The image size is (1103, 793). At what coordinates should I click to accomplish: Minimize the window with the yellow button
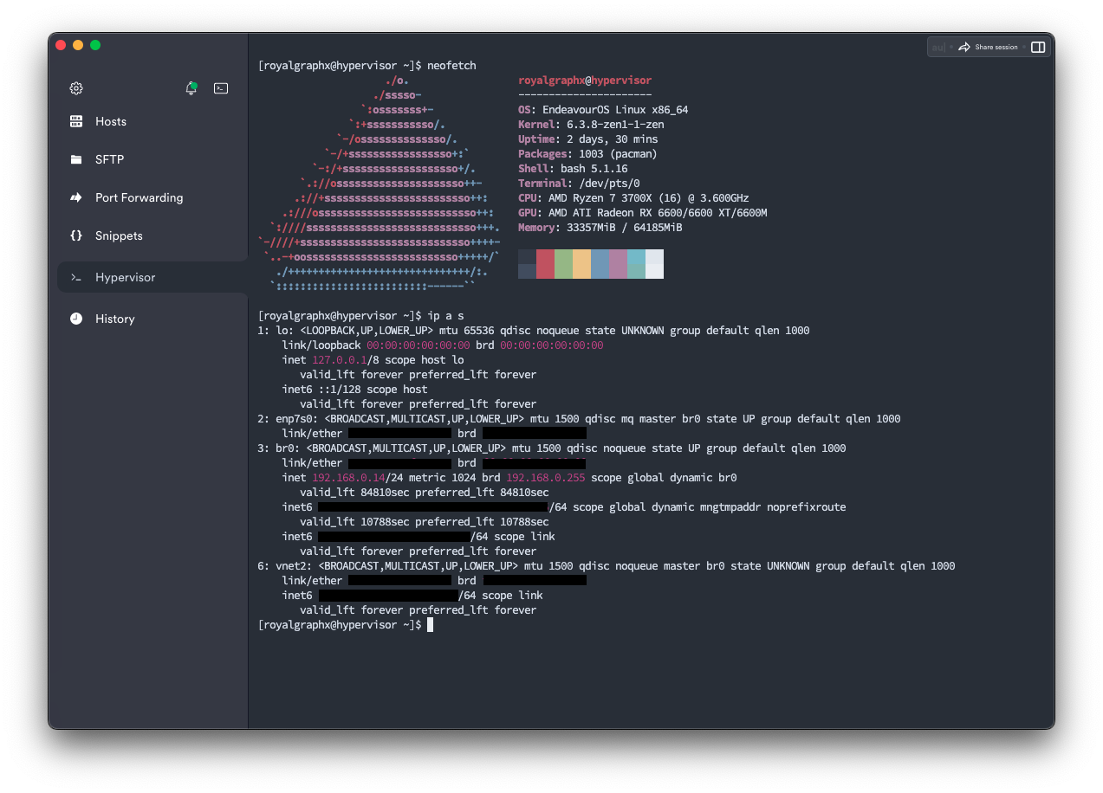(x=78, y=45)
